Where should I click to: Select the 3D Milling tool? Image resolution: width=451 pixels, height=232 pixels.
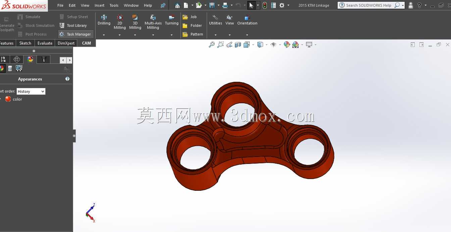pos(135,22)
